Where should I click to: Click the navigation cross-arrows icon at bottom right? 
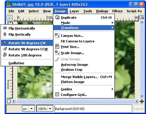142,101
